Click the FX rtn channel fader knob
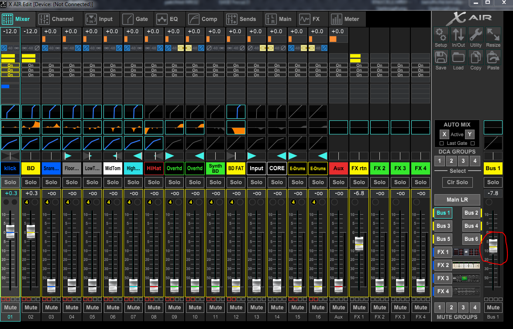The image size is (513, 329). pyautogui.click(x=359, y=243)
